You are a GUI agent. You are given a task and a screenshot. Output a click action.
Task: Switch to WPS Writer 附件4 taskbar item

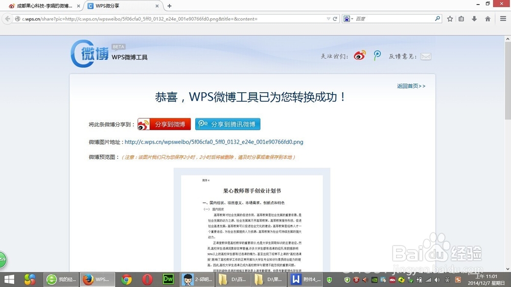click(x=306, y=279)
